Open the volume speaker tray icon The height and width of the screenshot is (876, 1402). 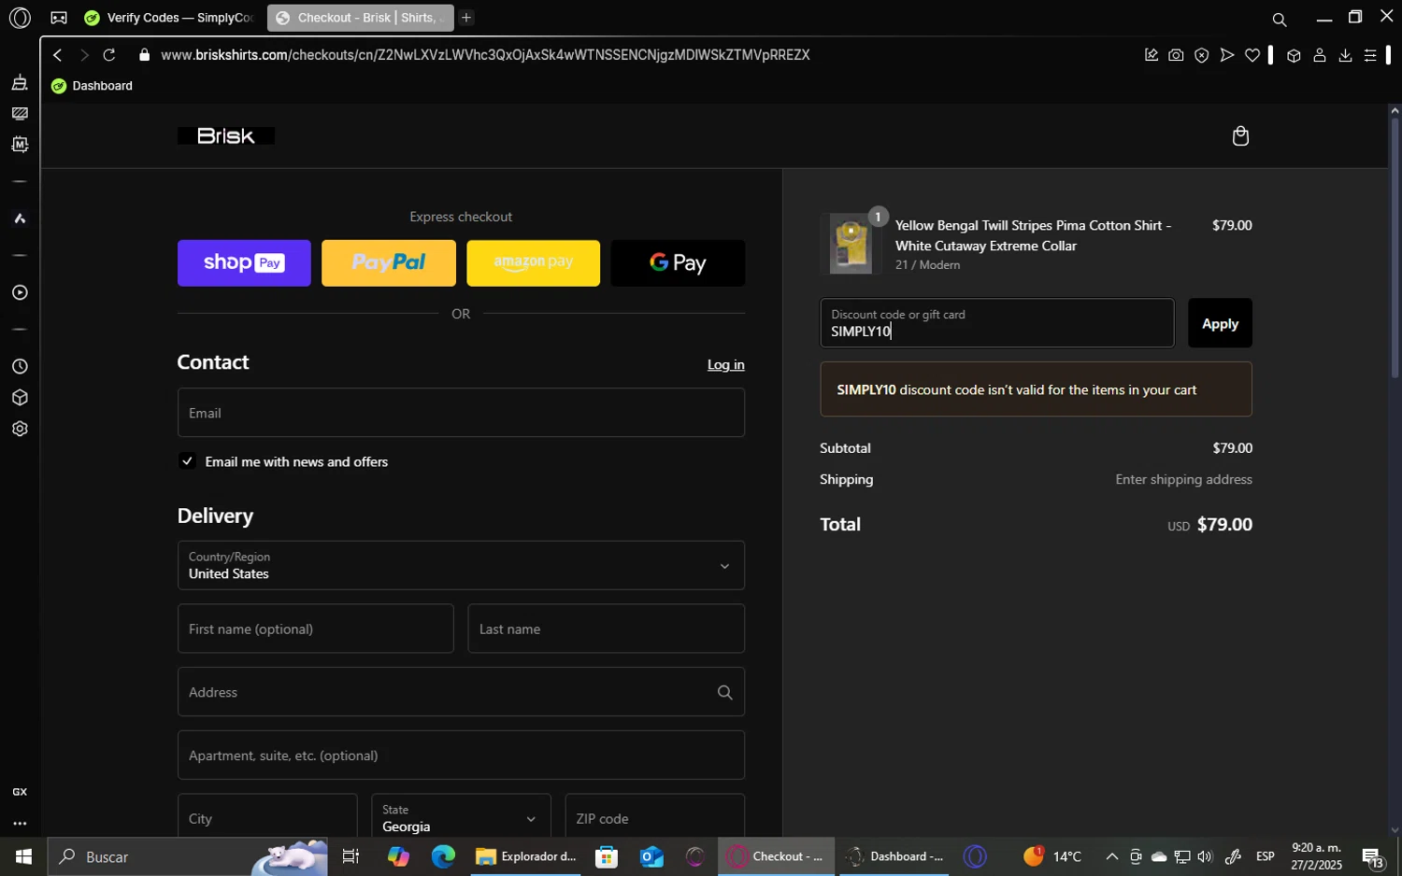[1205, 856]
